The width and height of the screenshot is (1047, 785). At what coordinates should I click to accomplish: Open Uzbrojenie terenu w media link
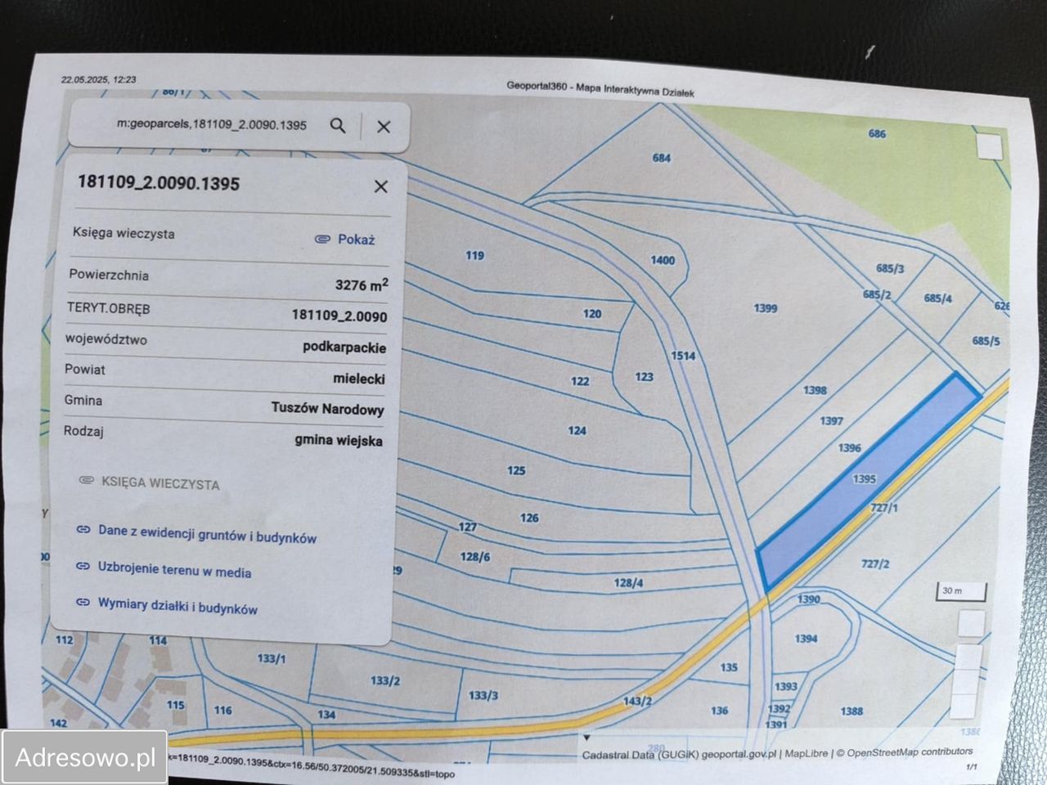pos(164,569)
